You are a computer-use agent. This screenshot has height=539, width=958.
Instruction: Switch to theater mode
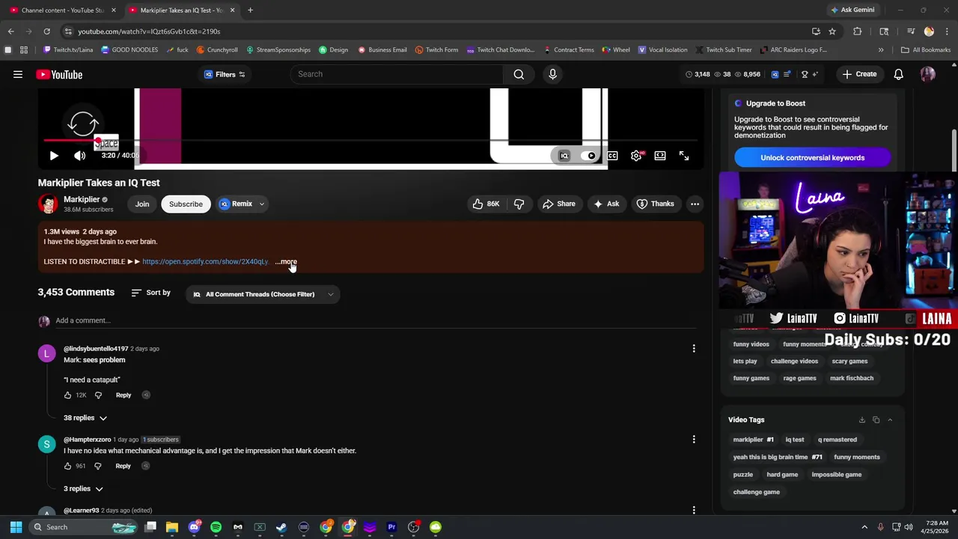(x=660, y=156)
